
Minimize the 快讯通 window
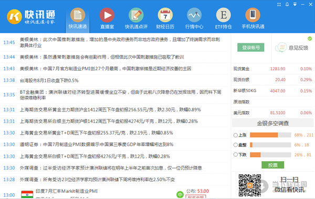[303, 4]
